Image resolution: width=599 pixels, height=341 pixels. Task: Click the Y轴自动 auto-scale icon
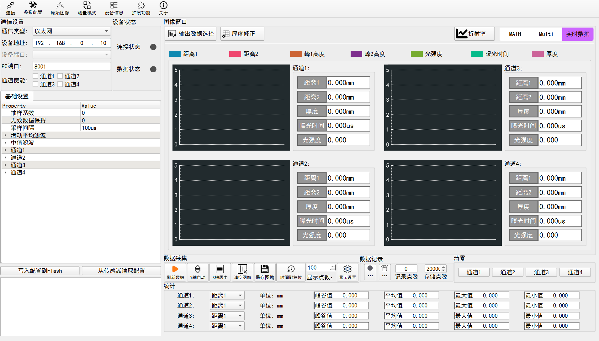(198, 272)
